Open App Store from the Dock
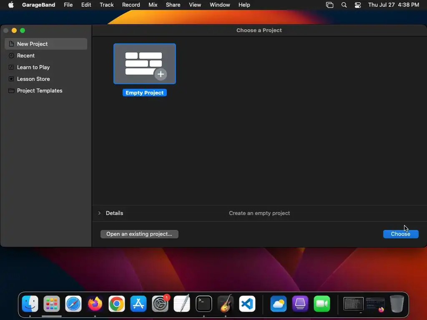 (138, 304)
